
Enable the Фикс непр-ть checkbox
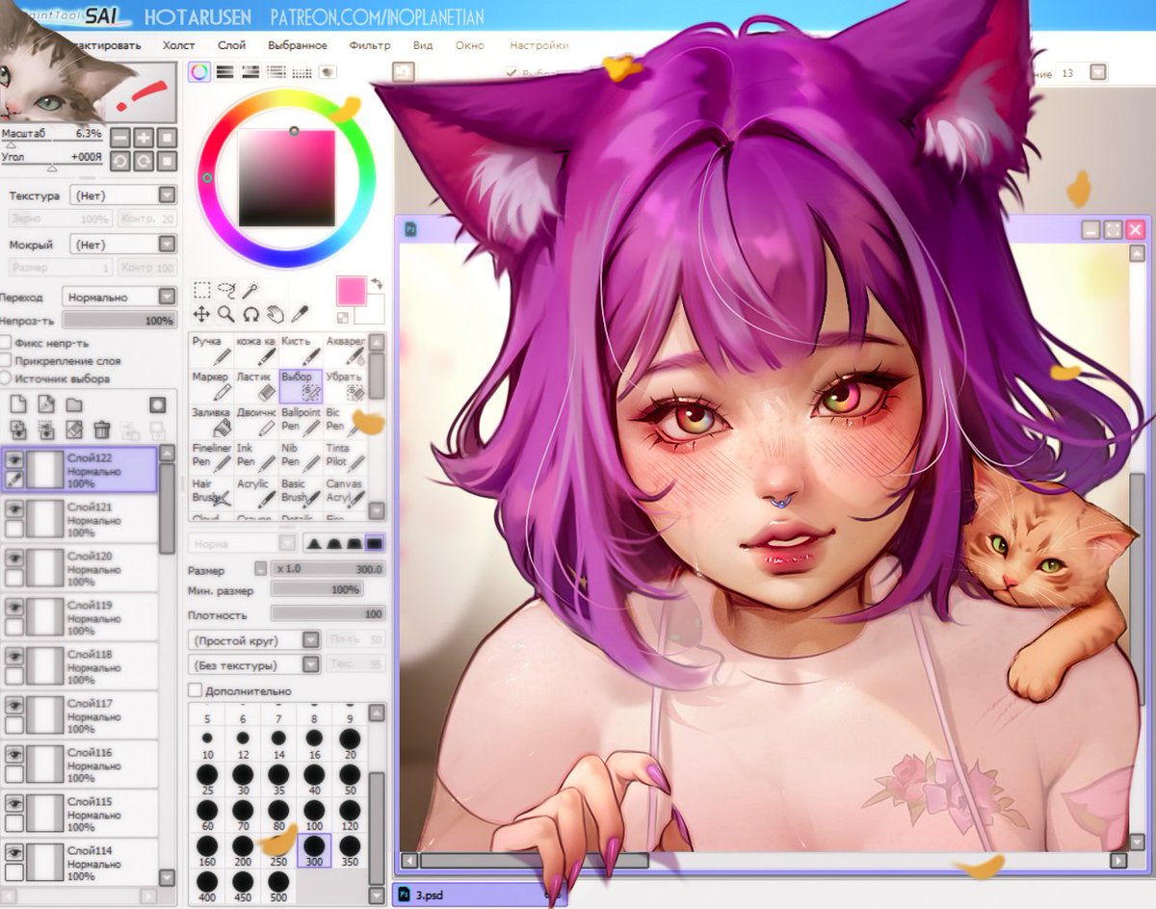pyautogui.click(x=6, y=343)
